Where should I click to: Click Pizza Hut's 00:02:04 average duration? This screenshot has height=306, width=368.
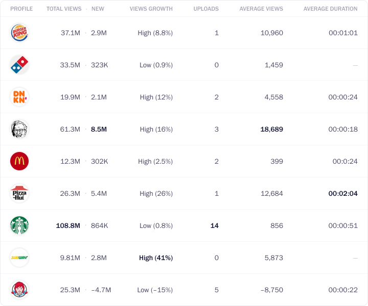343,193
